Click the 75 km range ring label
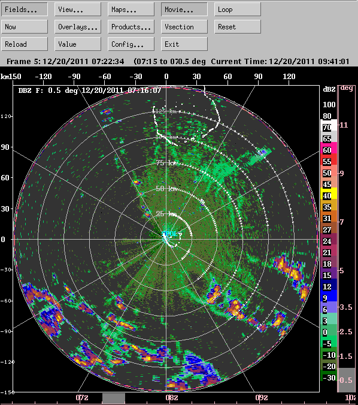Image resolution: width=358 pixels, height=405 pixels. pos(166,163)
